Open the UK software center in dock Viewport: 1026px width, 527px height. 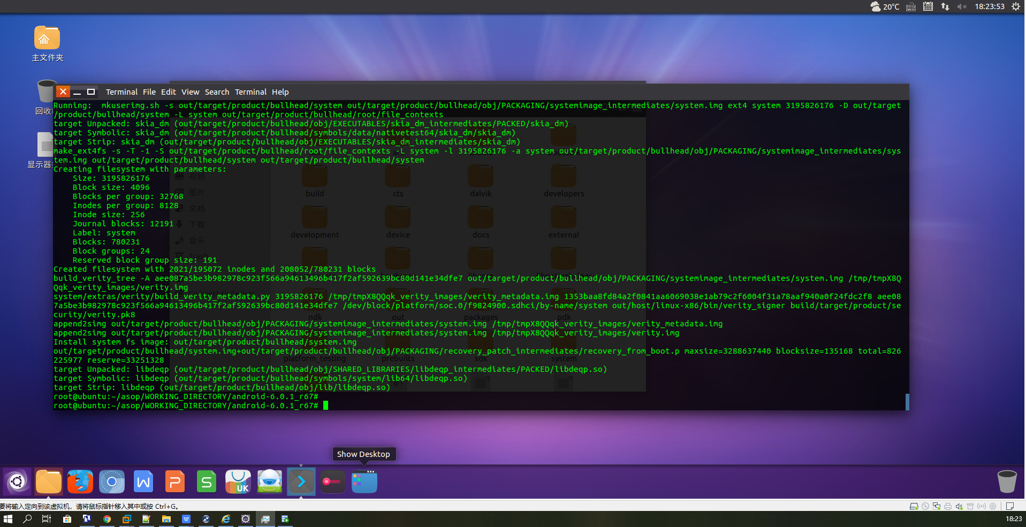click(x=238, y=482)
